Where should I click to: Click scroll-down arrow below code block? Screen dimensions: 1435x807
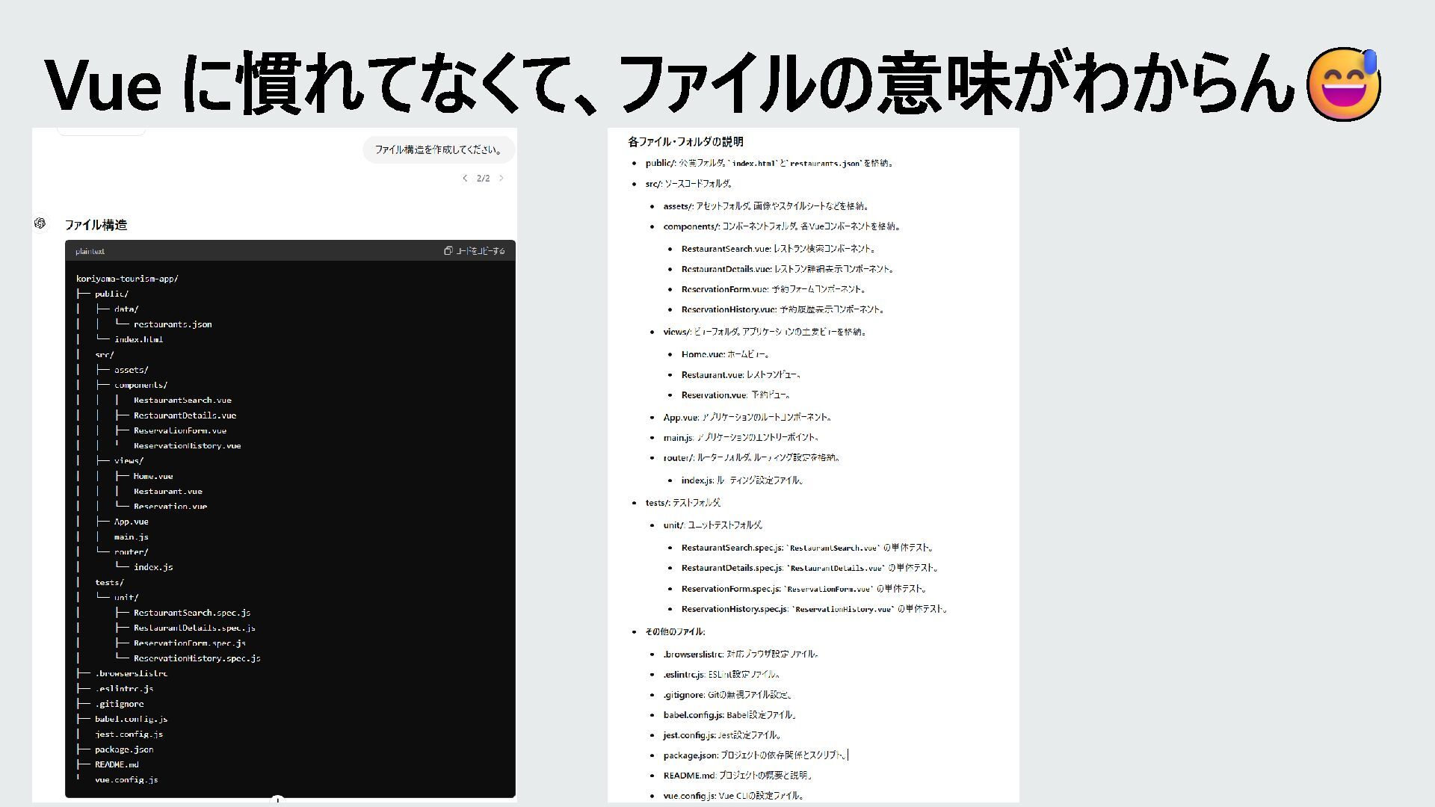coord(277,800)
